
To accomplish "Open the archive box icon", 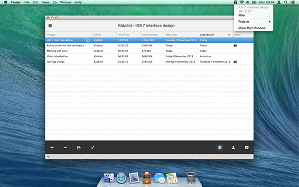I will point(247,147).
